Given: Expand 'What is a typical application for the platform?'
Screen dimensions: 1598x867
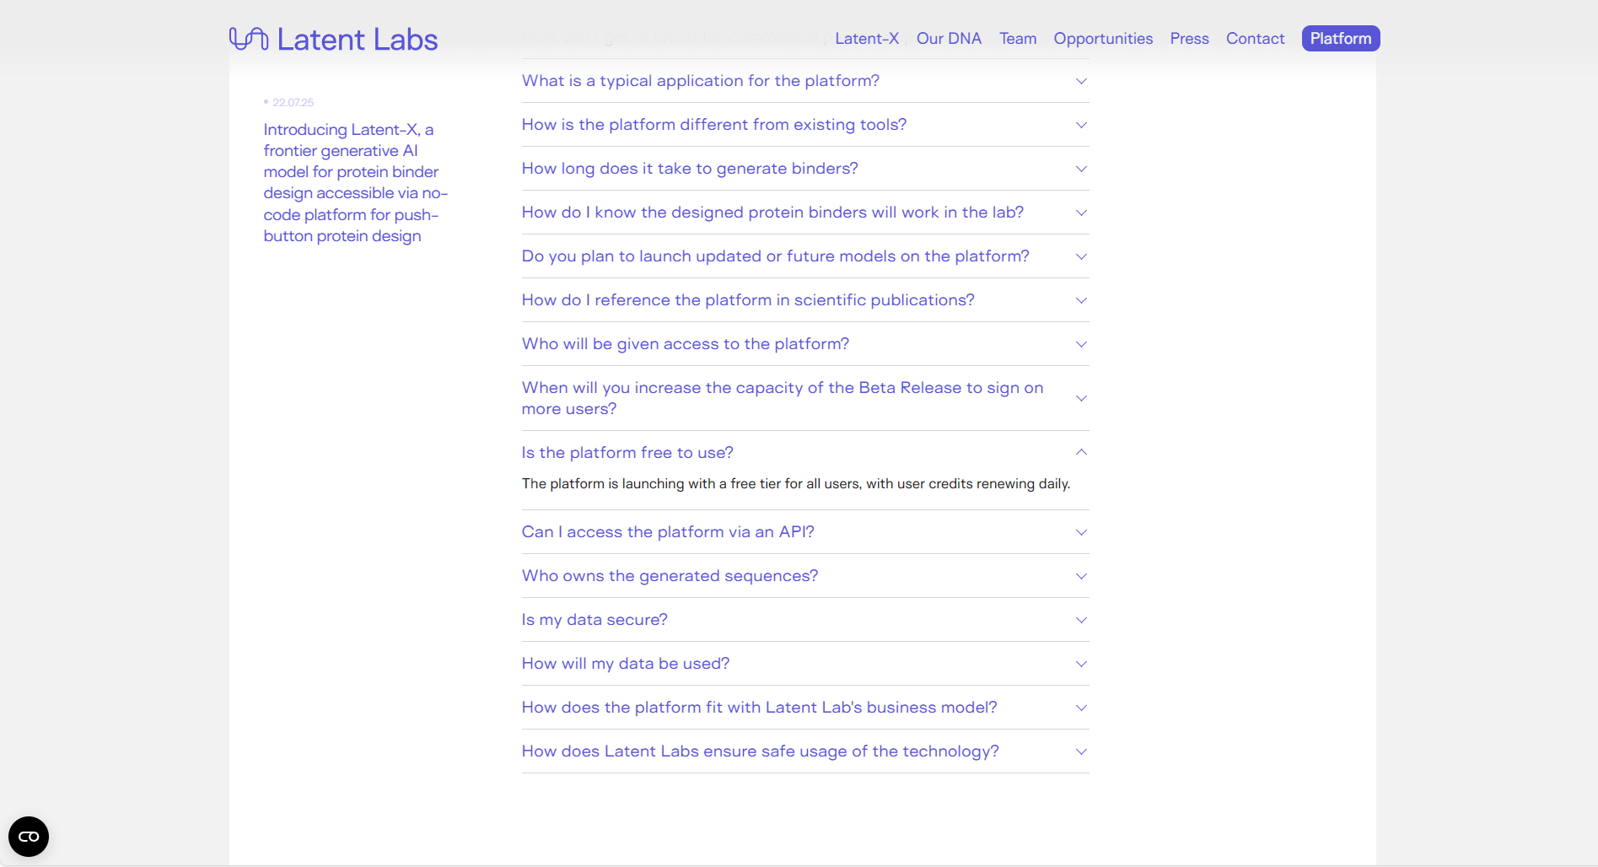Looking at the screenshot, I should (700, 81).
